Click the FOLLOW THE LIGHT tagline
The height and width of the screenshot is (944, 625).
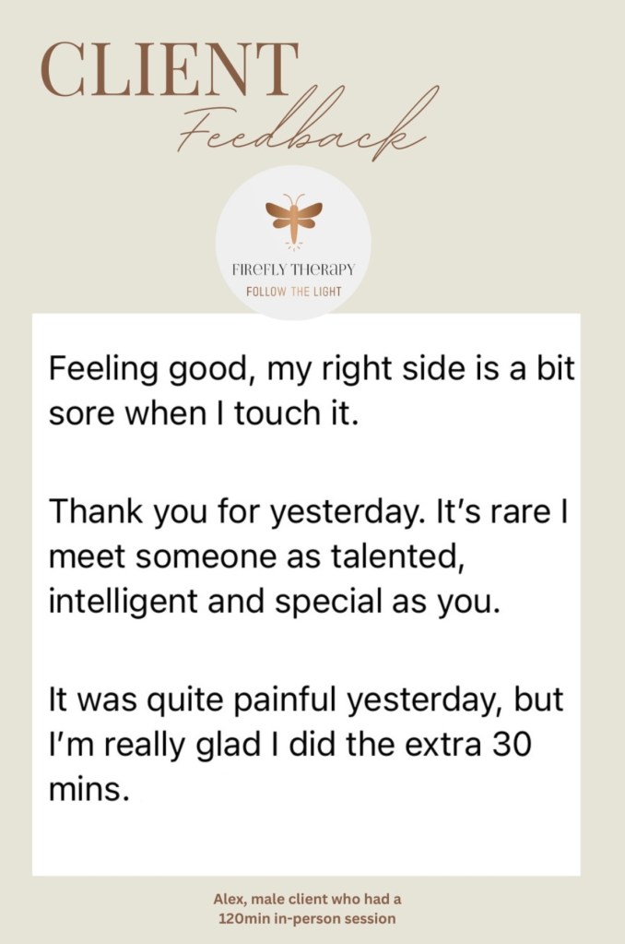[293, 291]
